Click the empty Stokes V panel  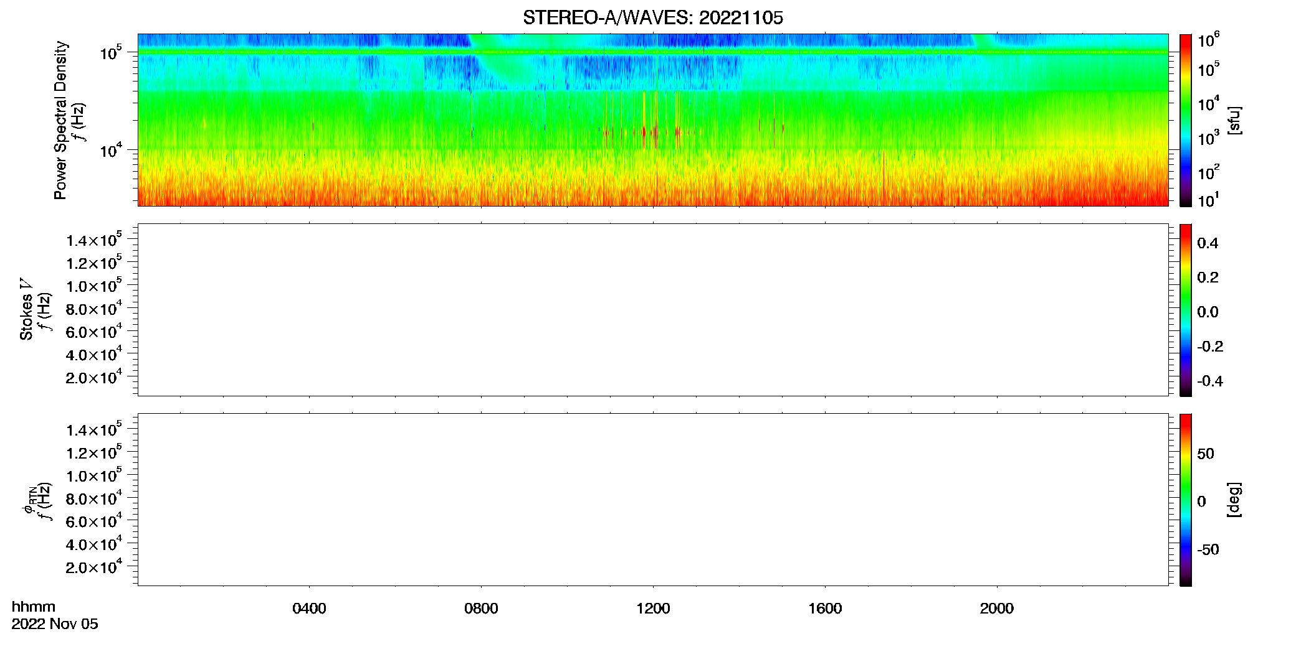[653, 310]
